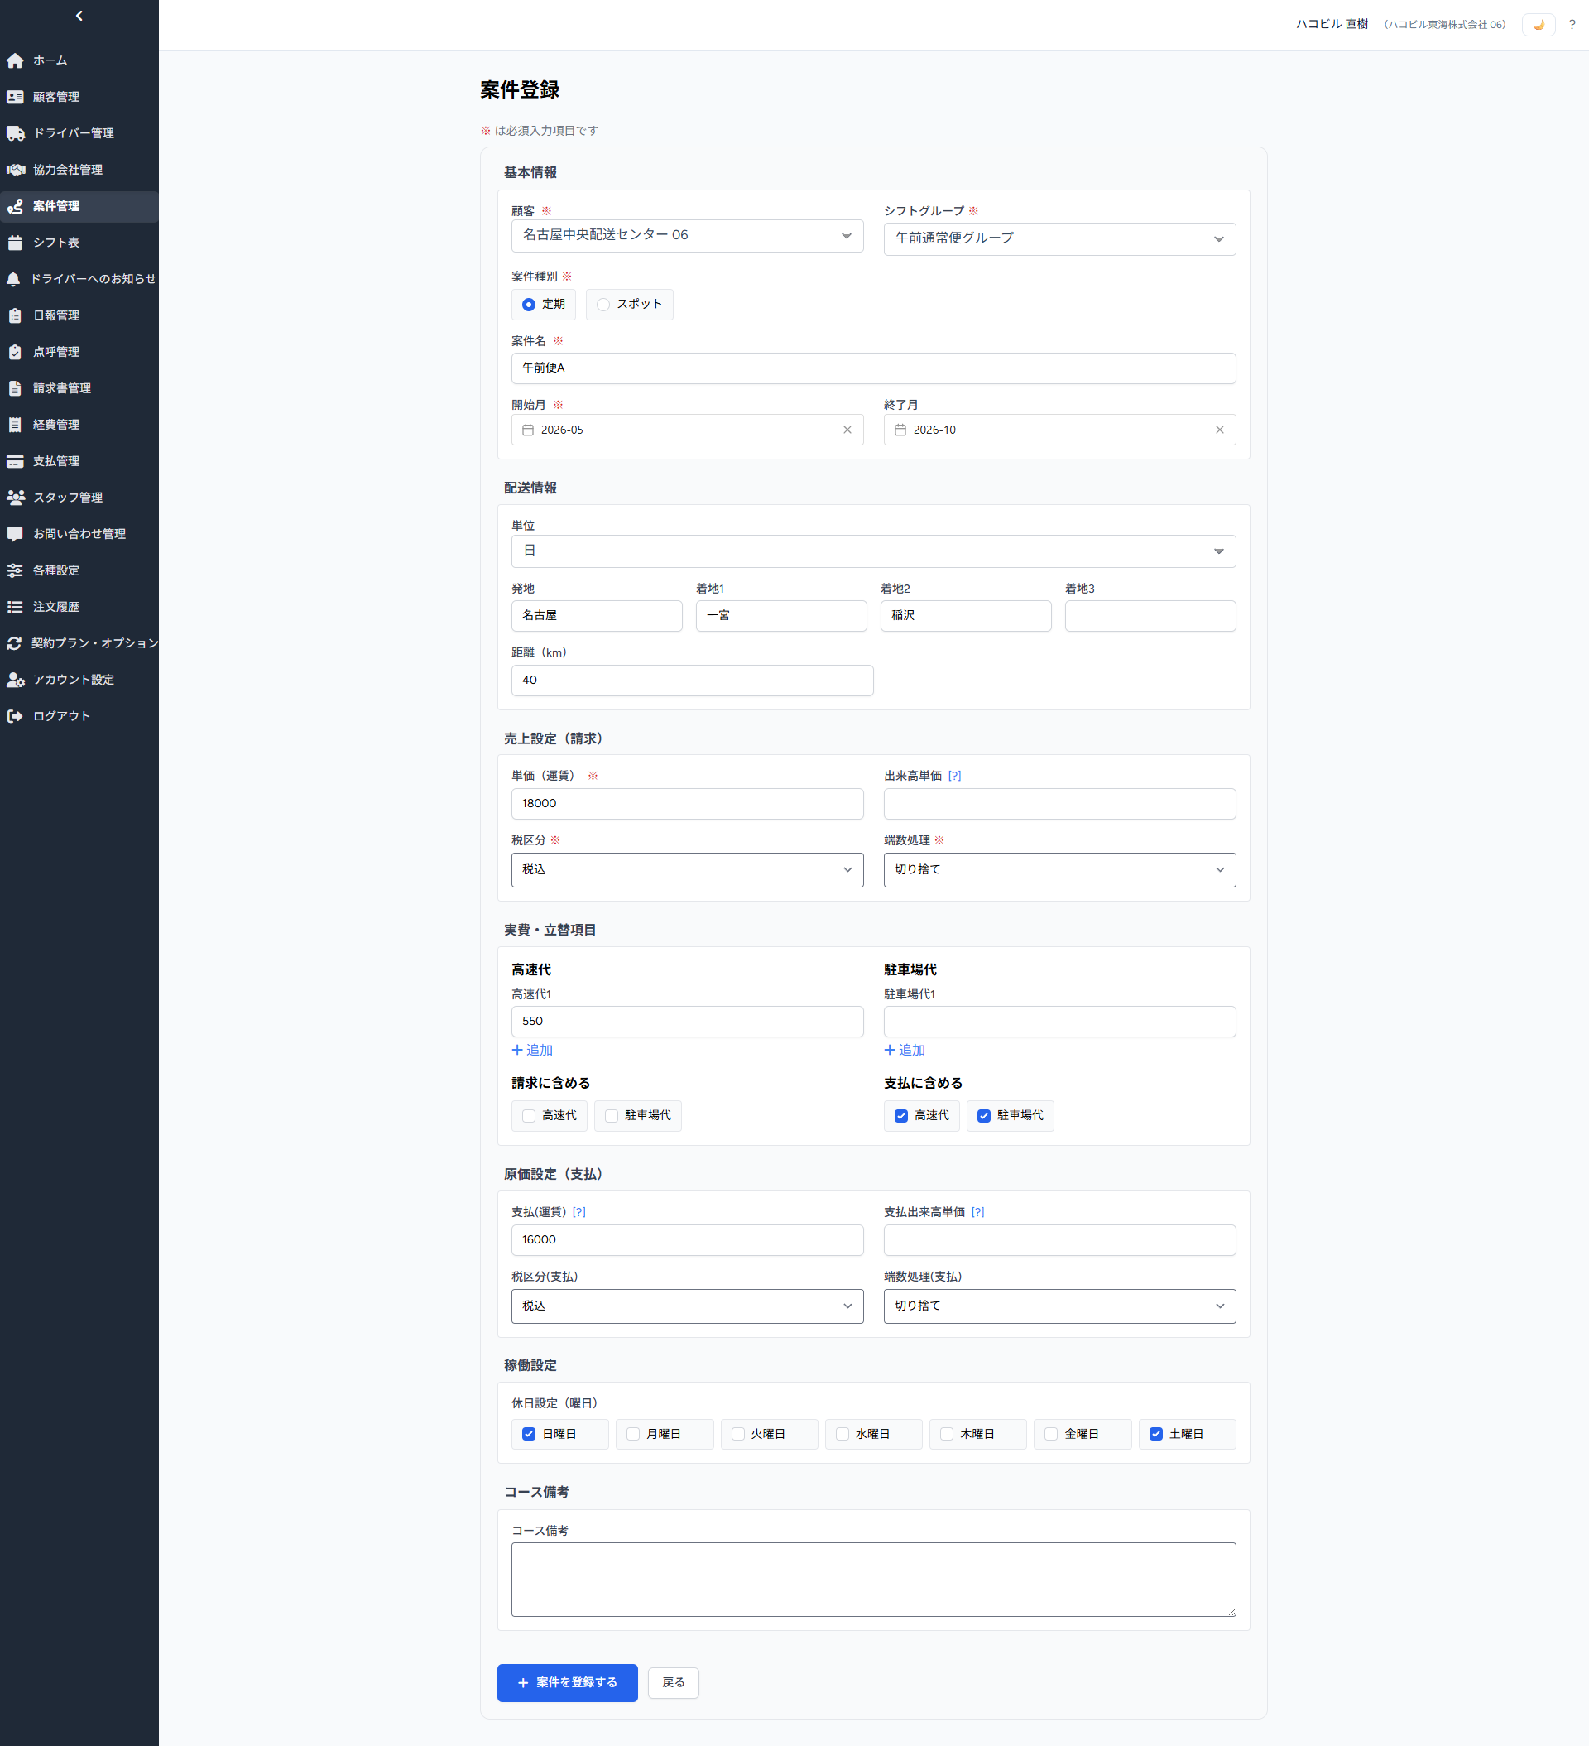Open シフト表 in the sidebar
Image resolution: width=1589 pixels, height=1746 pixels.
79,243
